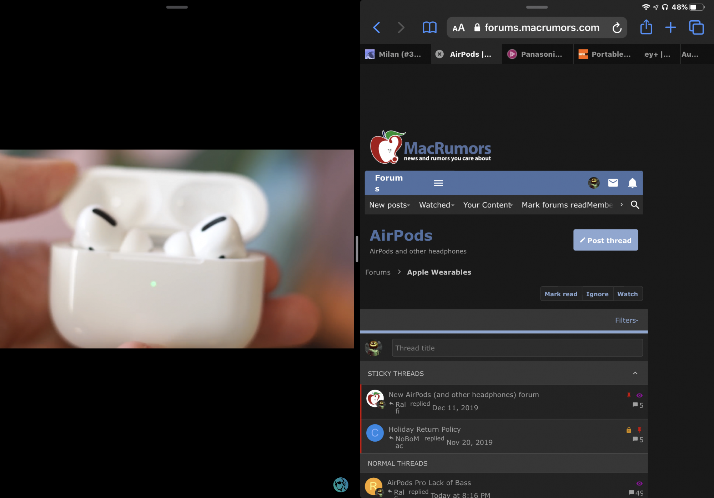Click Mark forums read
This screenshot has height=498, width=714.
(554, 205)
